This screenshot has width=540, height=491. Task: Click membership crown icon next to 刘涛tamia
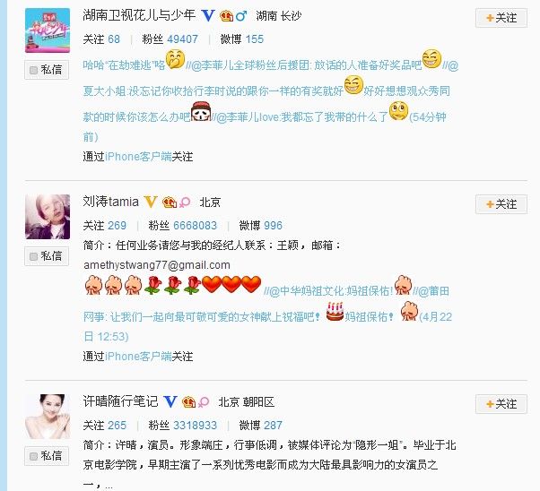coord(170,202)
